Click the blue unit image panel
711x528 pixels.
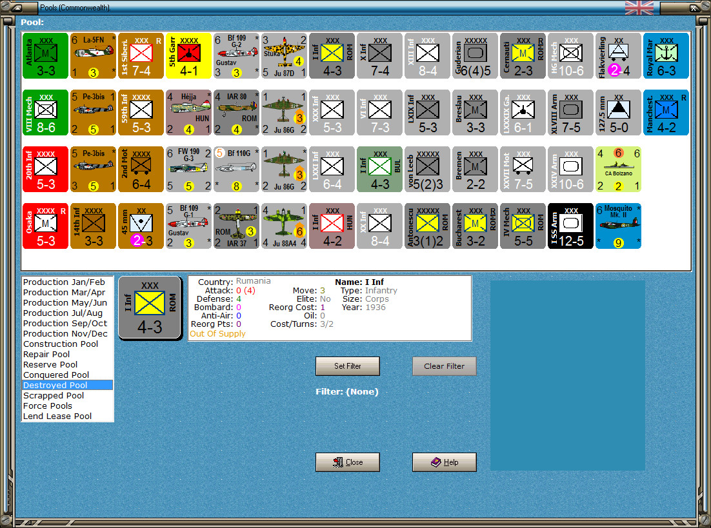pyautogui.click(x=567, y=375)
